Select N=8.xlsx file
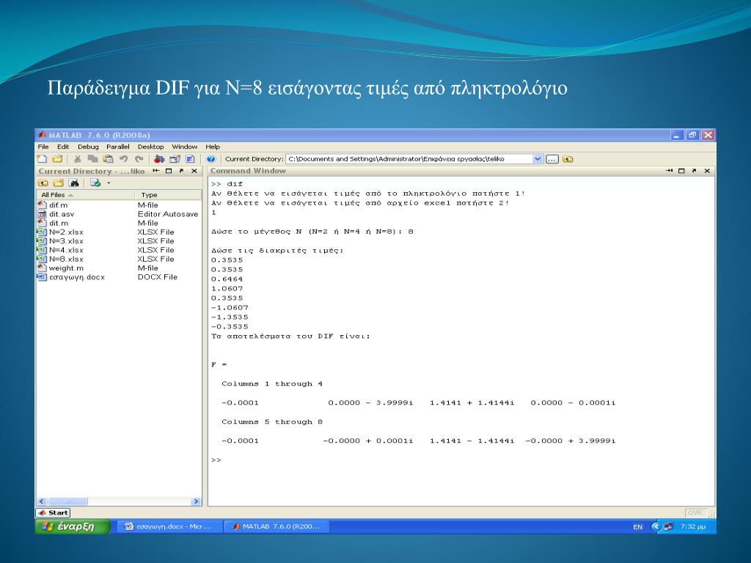This screenshot has width=751, height=563. 66,259
